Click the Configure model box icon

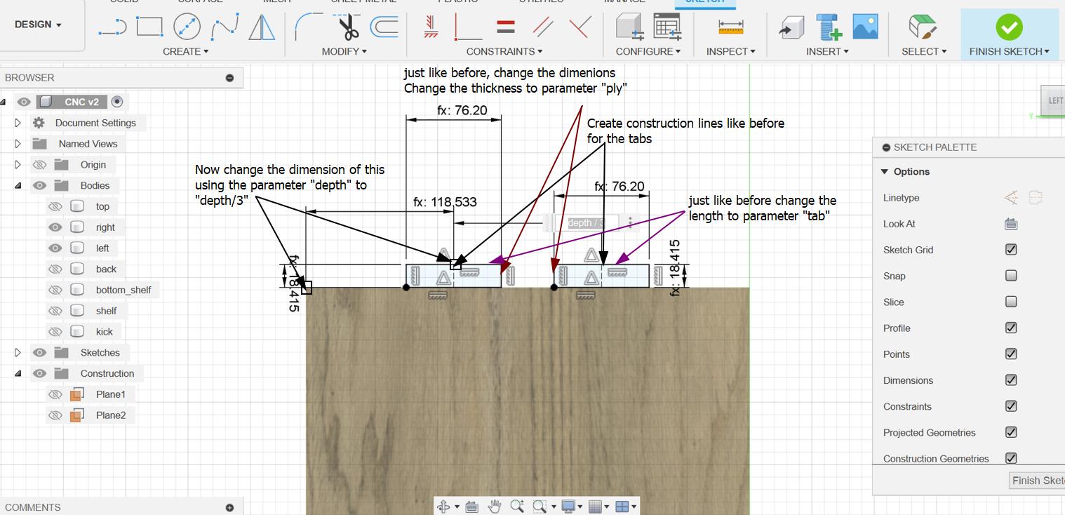click(629, 27)
